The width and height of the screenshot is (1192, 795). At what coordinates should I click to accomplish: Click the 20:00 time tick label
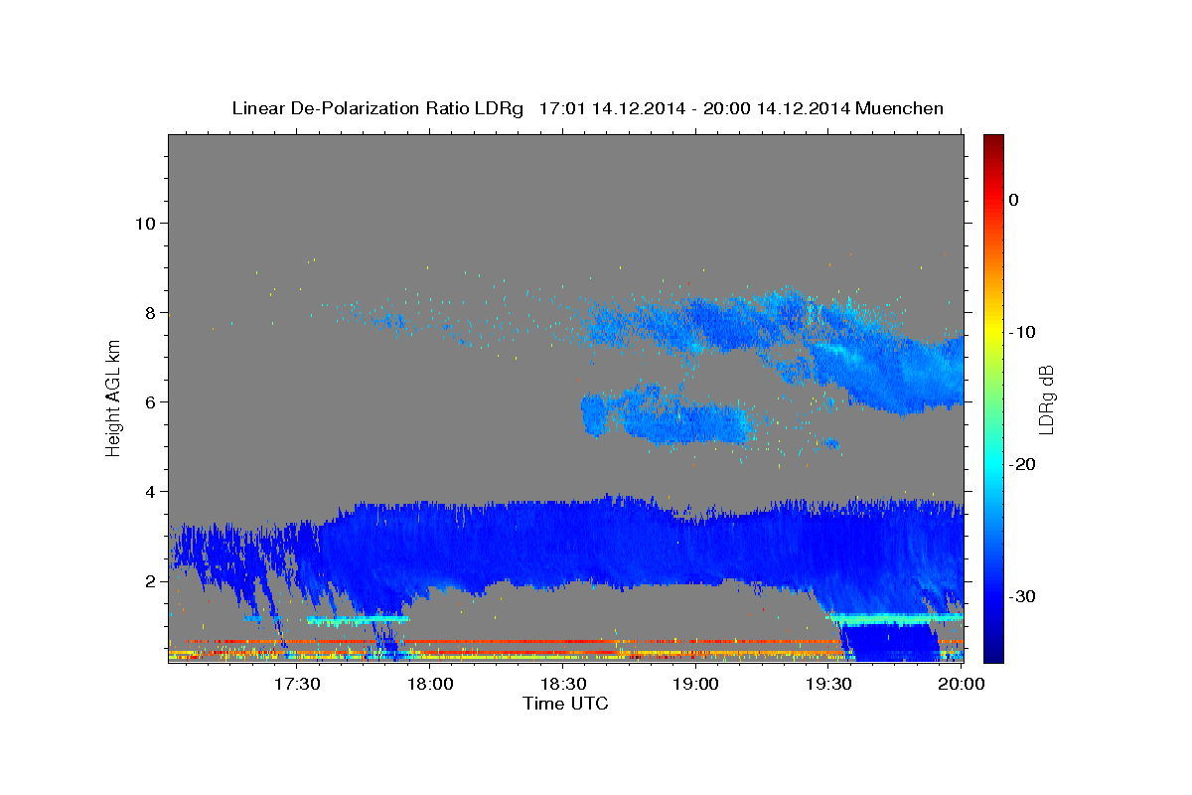pyautogui.click(x=962, y=684)
